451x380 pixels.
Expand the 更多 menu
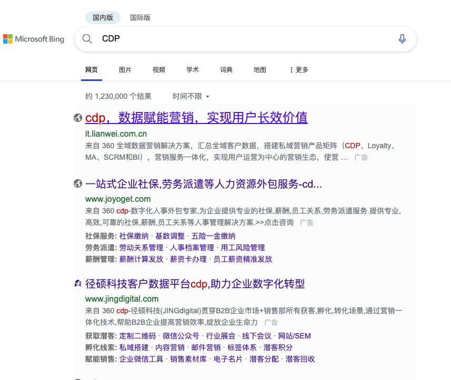299,70
